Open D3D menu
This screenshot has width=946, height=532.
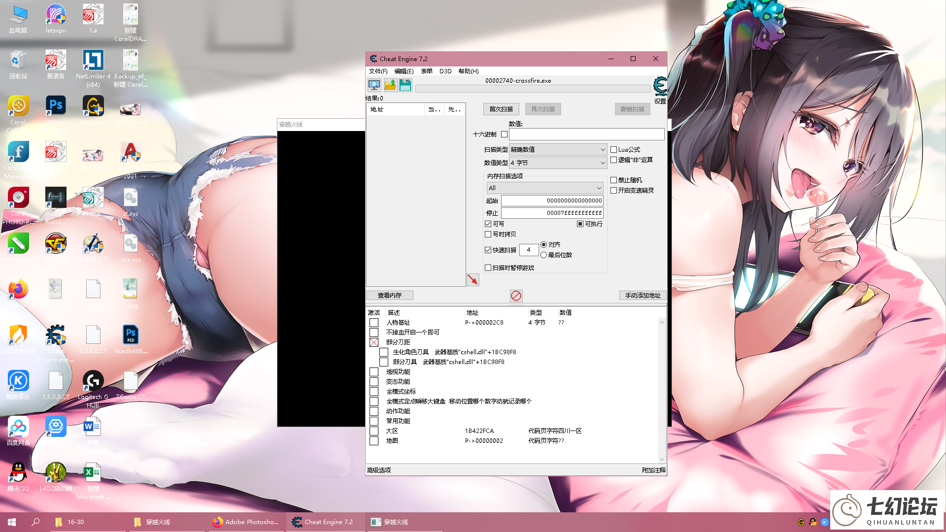point(445,71)
